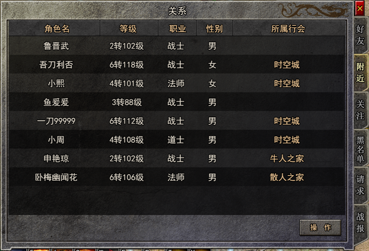This screenshot has width=369, height=251.
Task: Select the player row 小周
Action: (176, 140)
